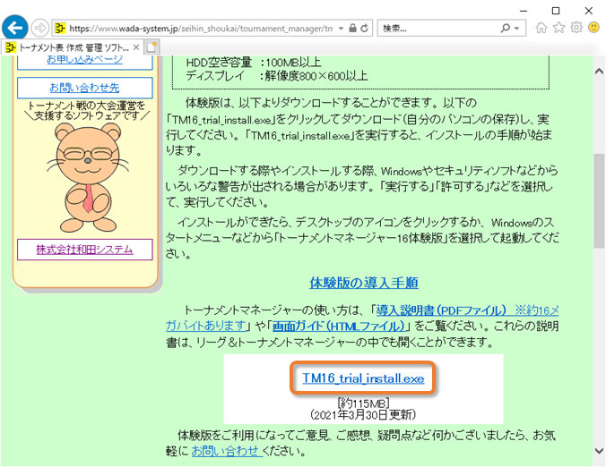
Task: Click the 株式会社和田システム link
Action: (x=84, y=250)
